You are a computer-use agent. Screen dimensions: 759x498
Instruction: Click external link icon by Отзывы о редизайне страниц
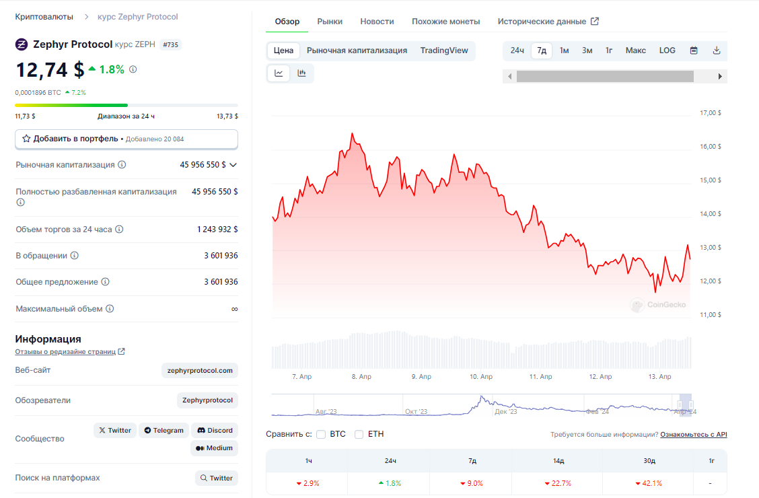point(122,351)
